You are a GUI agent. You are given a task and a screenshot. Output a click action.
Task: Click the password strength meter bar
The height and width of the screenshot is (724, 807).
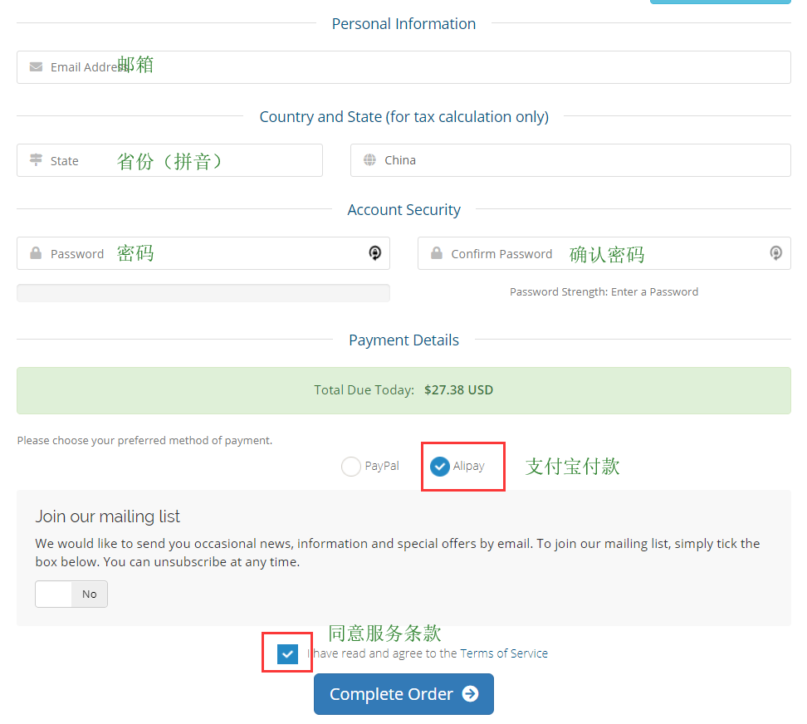pyautogui.click(x=203, y=292)
